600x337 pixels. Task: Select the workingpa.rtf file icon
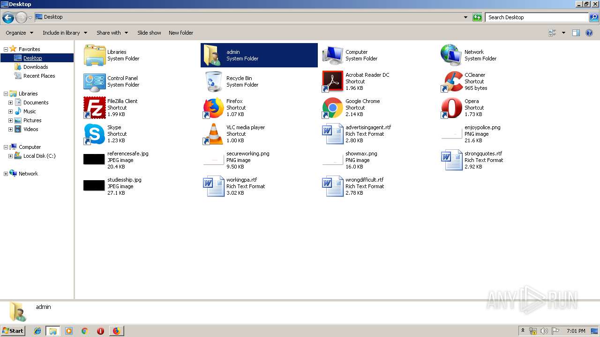tap(214, 186)
